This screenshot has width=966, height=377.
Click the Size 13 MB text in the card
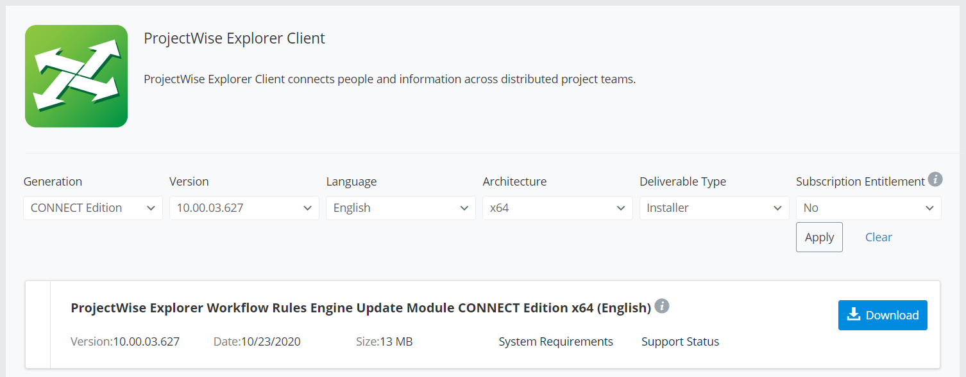(384, 342)
